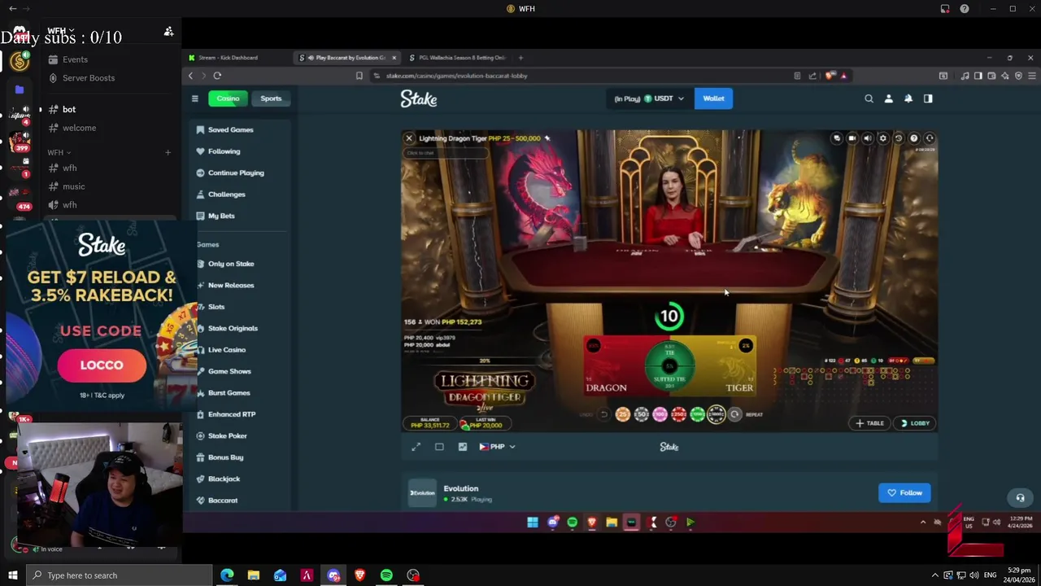Open the Stake search icon
This screenshot has width=1041, height=586.
(x=869, y=98)
